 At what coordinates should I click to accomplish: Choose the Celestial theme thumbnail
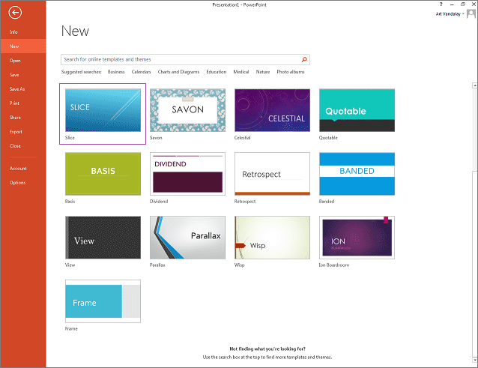272,110
